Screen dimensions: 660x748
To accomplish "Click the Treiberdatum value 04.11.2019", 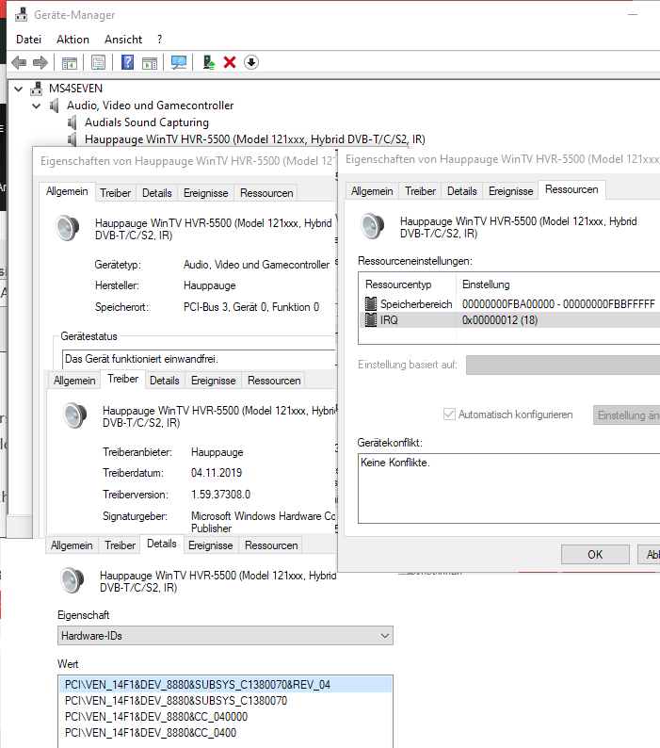I will [x=217, y=473].
